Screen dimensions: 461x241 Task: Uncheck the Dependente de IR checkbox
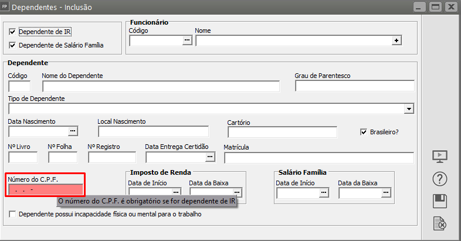coord(13,32)
